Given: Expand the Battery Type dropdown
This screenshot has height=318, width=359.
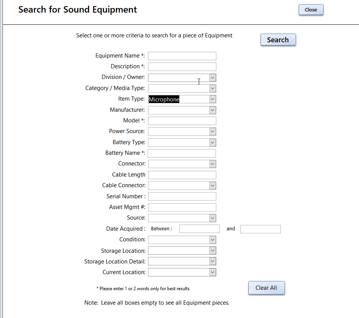Looking at the screenshot, I should pyautogui.click(x=213, y=143).
